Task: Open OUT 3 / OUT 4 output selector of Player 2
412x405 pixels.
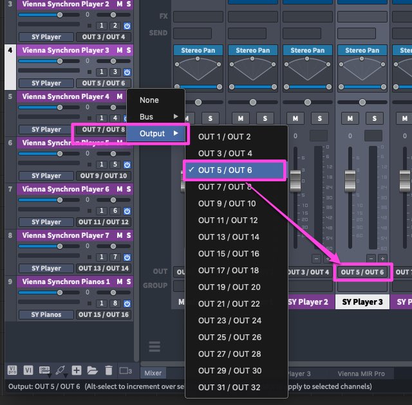Action: [104, 37]
